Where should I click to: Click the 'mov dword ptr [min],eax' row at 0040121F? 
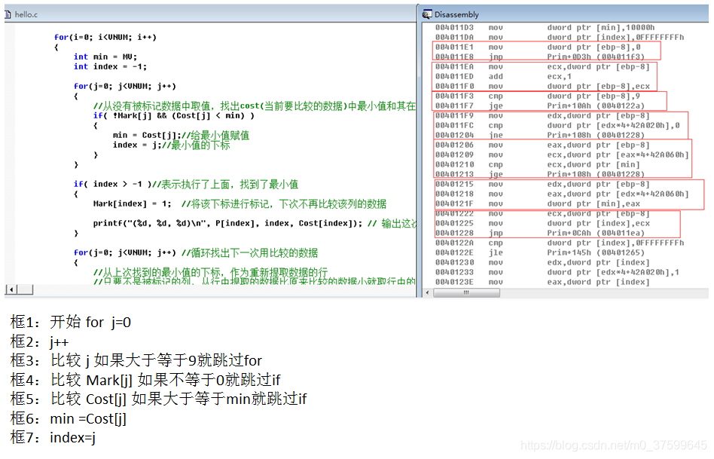[x=538, y=203]
